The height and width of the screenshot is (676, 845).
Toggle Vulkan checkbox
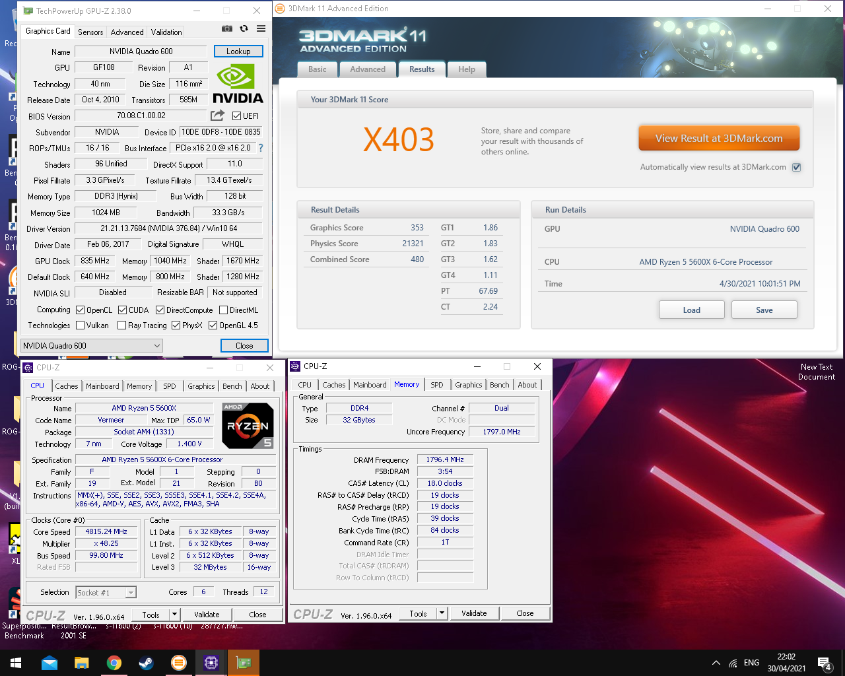(81, 325)
